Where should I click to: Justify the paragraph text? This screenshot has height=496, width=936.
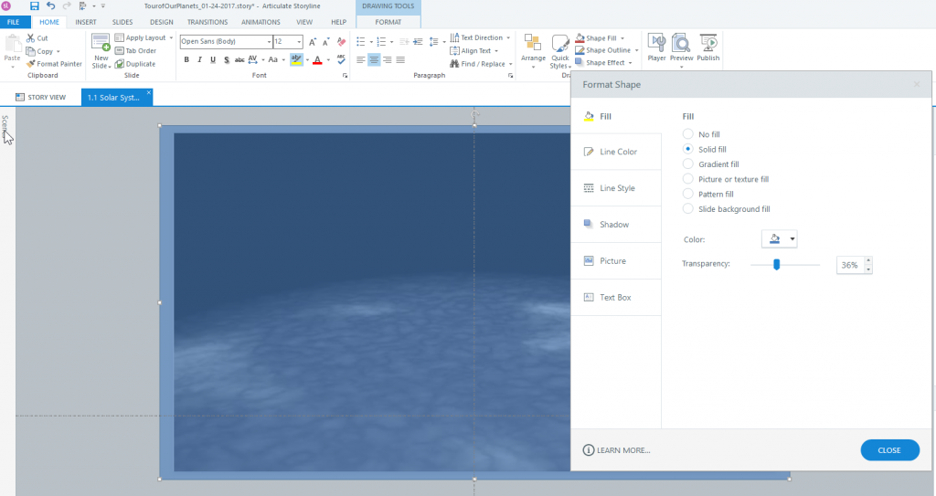(400, 59)
